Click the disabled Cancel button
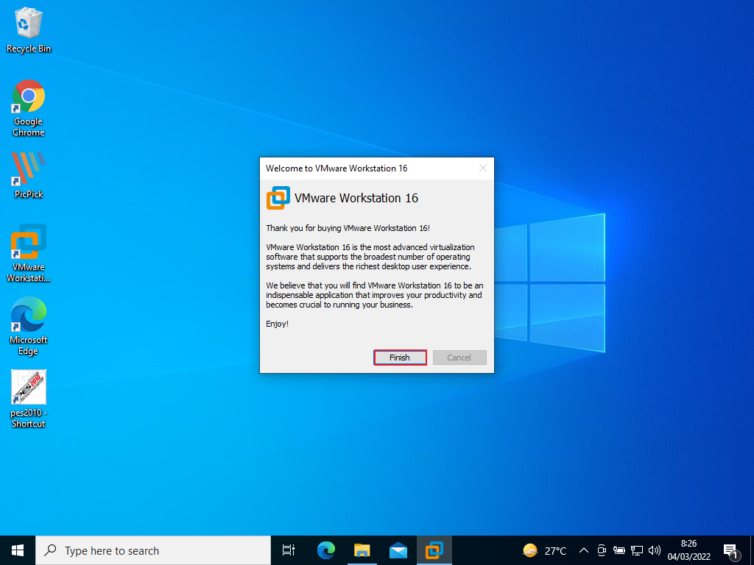The image size is (754, 565). (459, 358)
